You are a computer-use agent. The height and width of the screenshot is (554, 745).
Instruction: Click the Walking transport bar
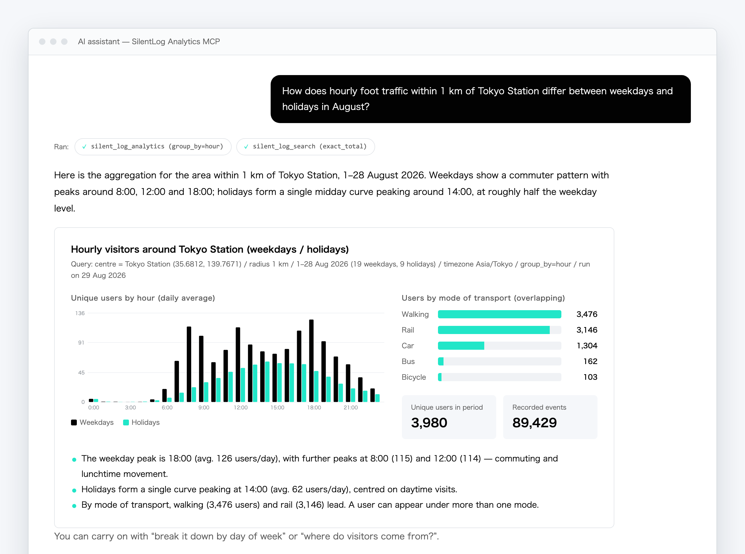499,314
